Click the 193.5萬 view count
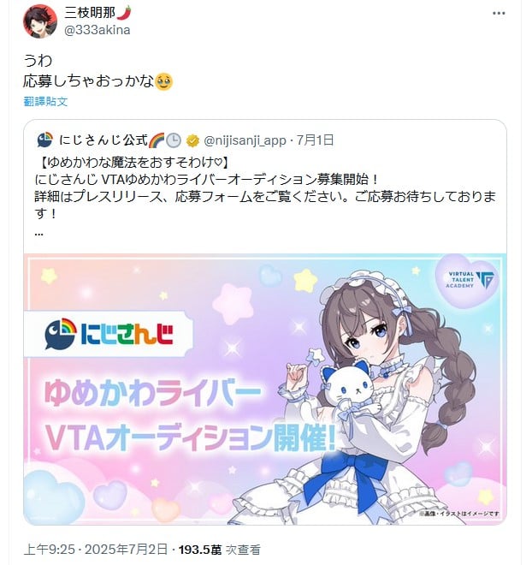Image resolution: width=532 pixels, height=565 pixels. pos(200,550)
